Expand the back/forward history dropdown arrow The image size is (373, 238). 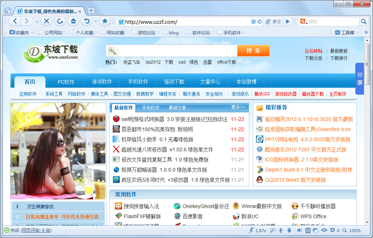pos(37,21)
